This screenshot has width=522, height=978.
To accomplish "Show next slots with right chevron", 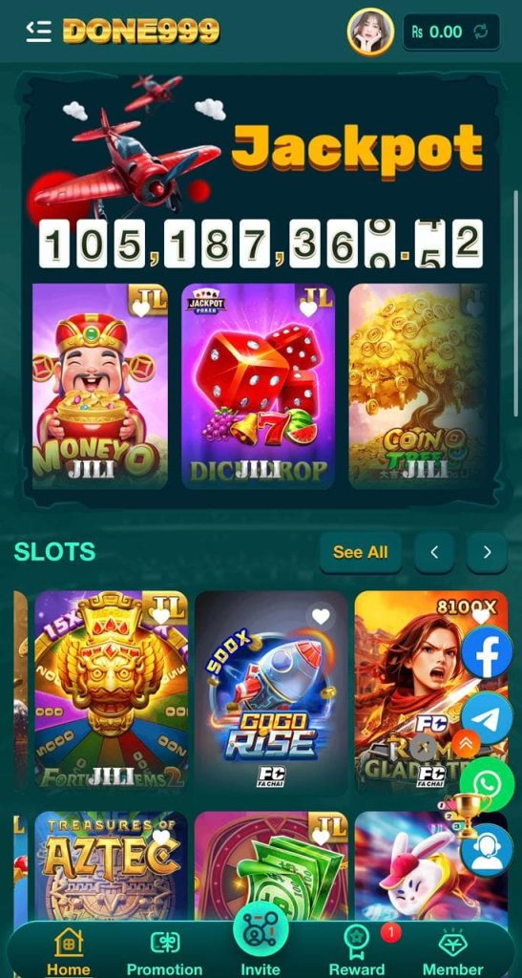I will pyautogui.click(x=487, y=552).
